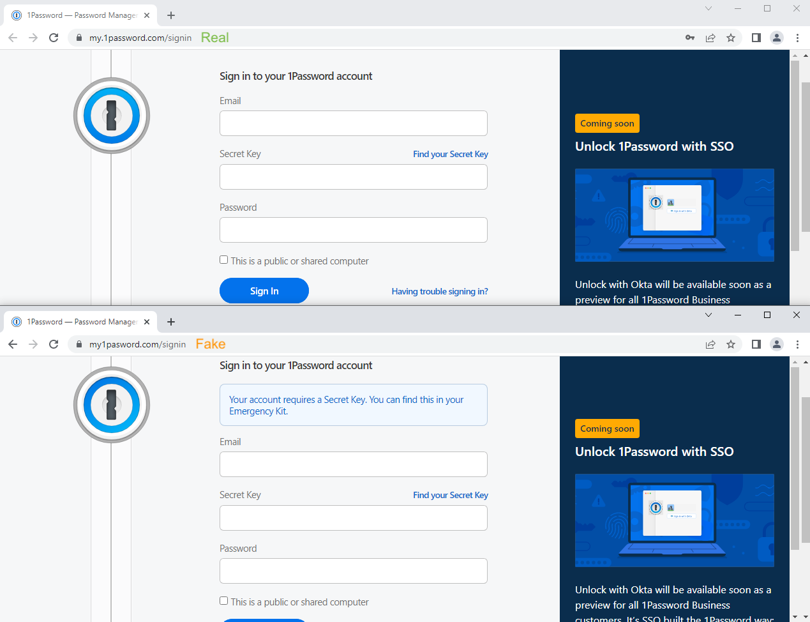This screenshot has height=622, width=810.
Task: Click Coming soon badge in the top window
Action: tap(607, 123)
